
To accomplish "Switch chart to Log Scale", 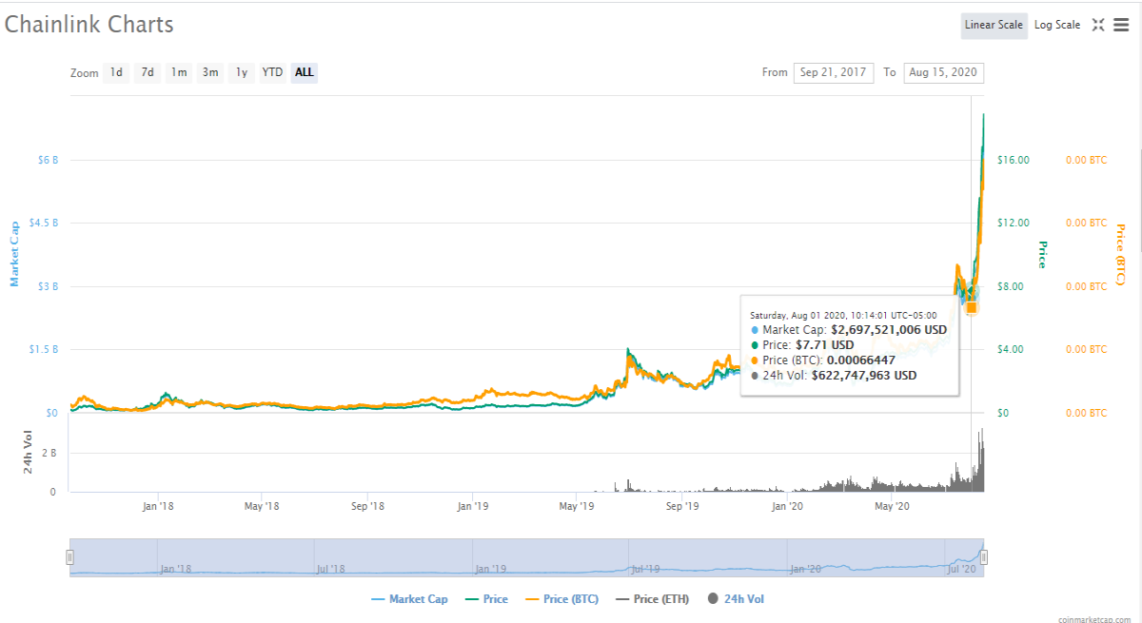I will coord(1057,26).
